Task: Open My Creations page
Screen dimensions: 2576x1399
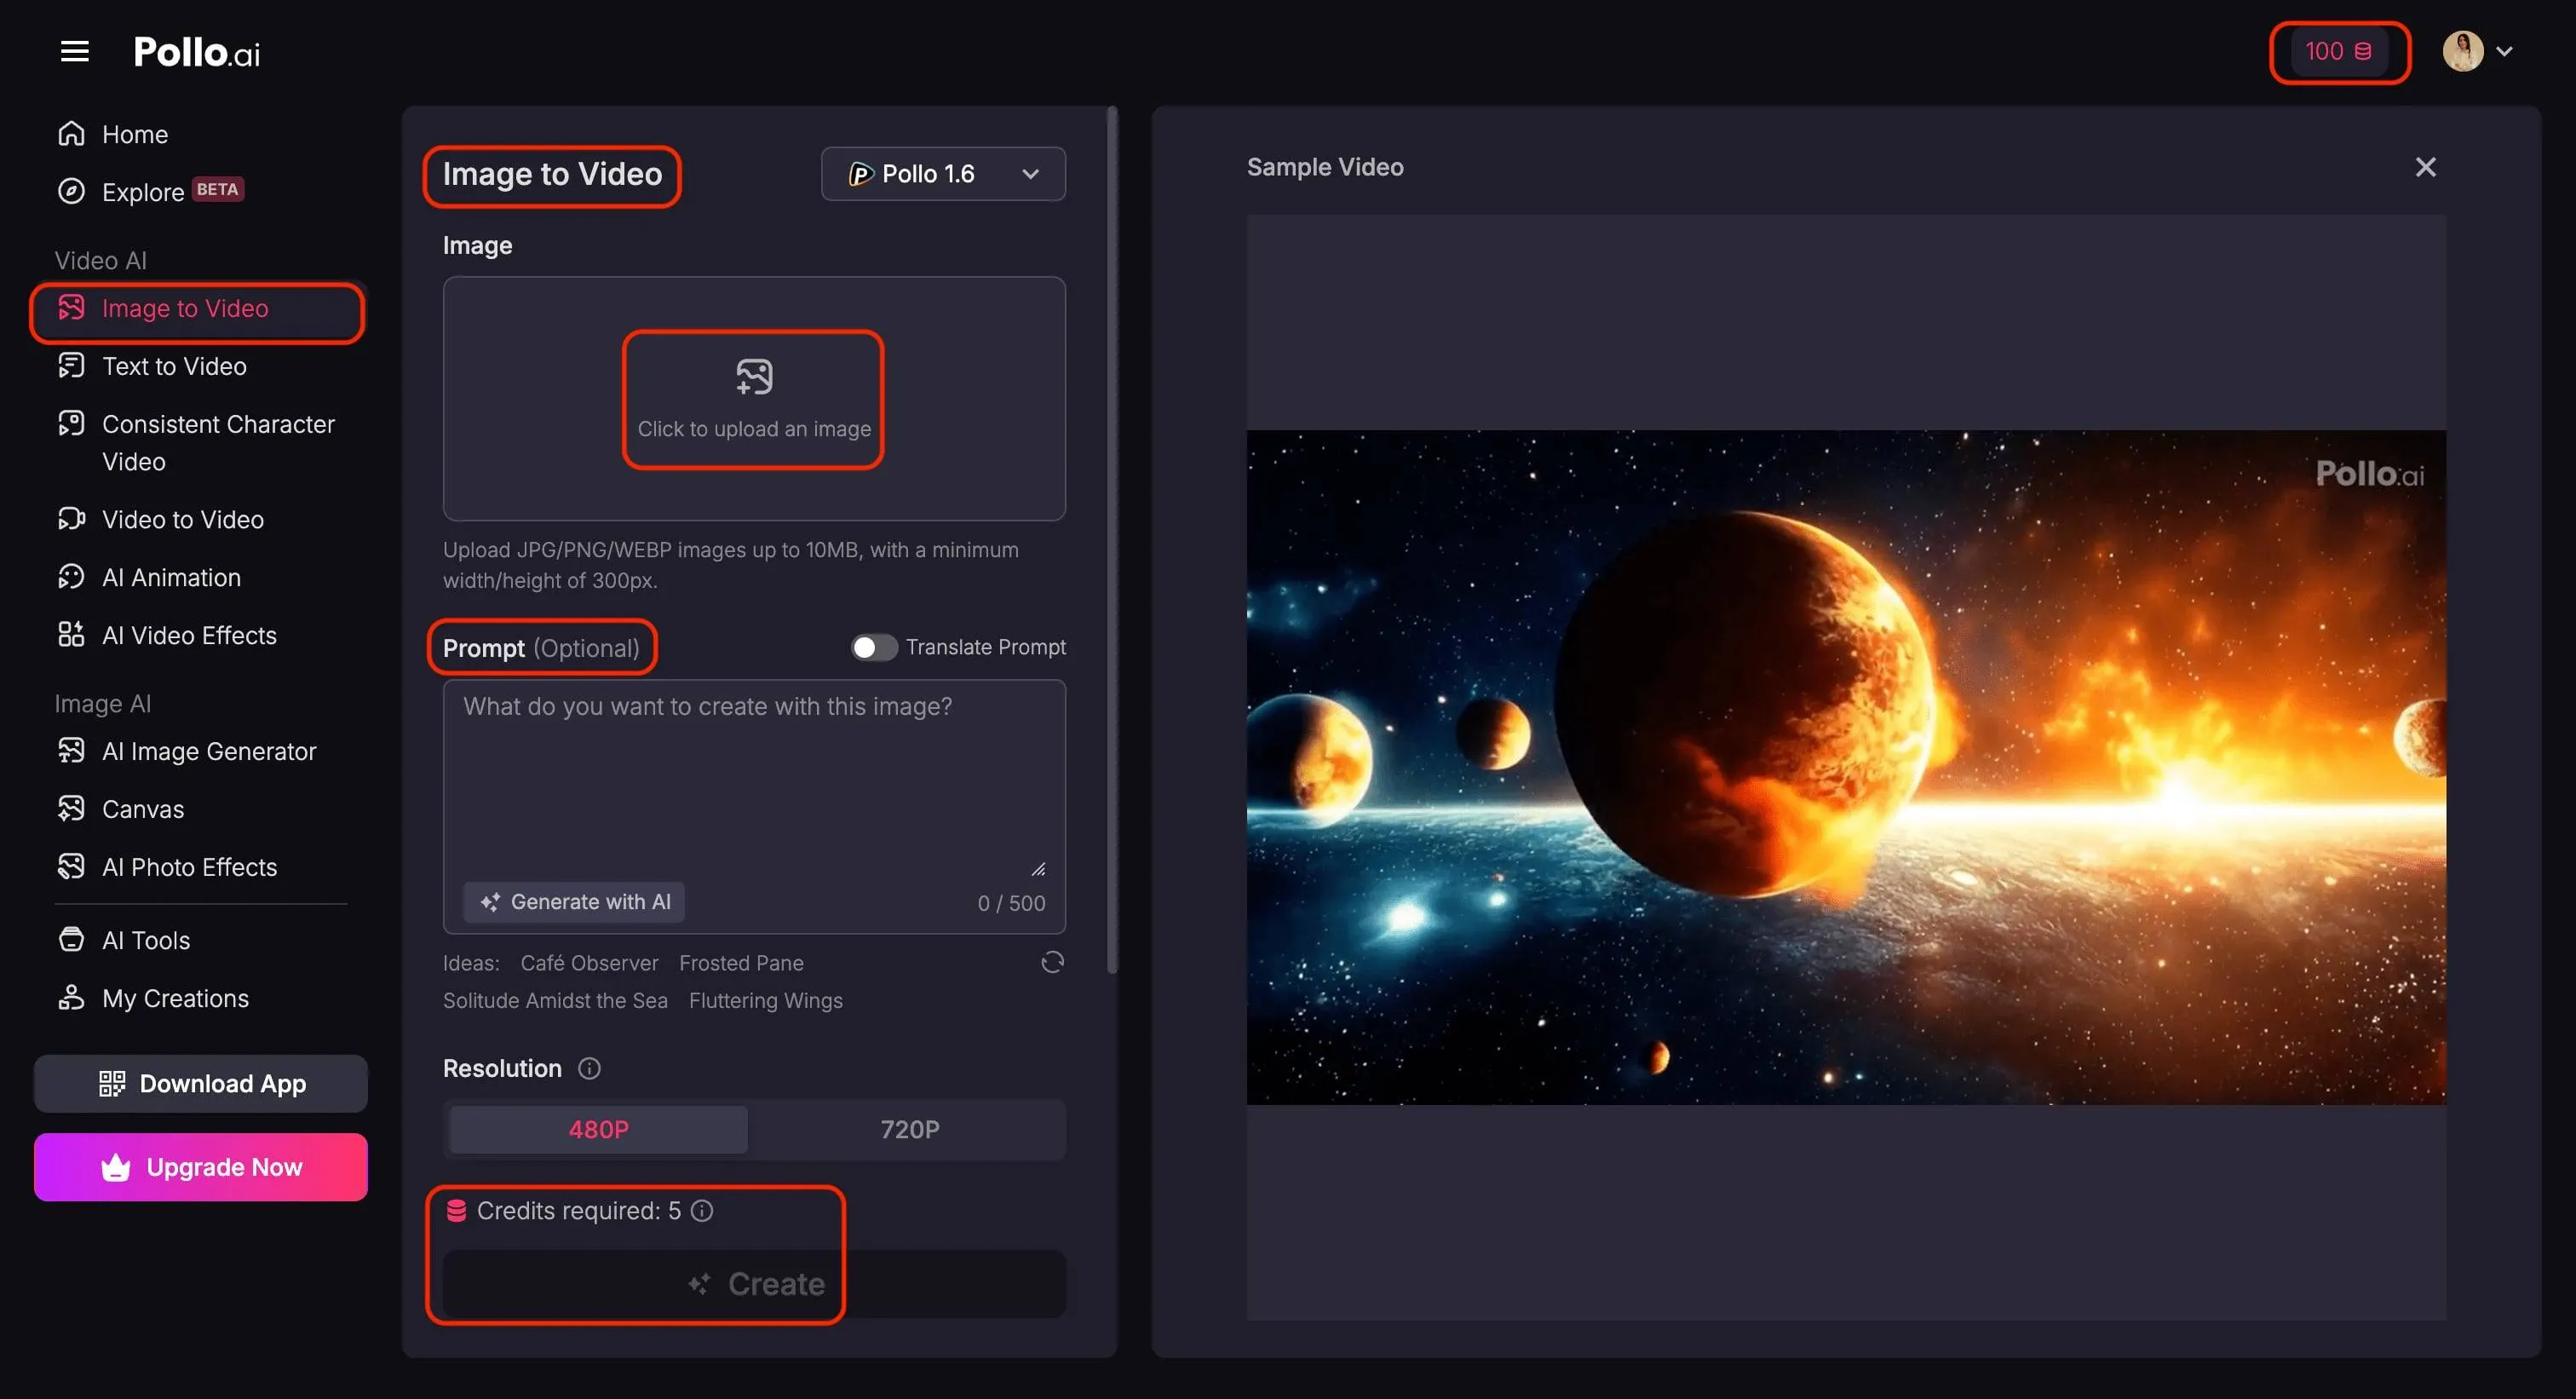Action: click(x=175, y=998)
